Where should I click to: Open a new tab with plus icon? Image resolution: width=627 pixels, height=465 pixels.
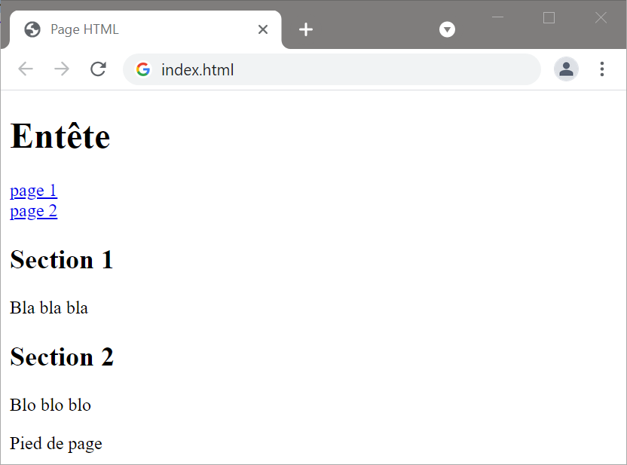[x=306, y=29]
